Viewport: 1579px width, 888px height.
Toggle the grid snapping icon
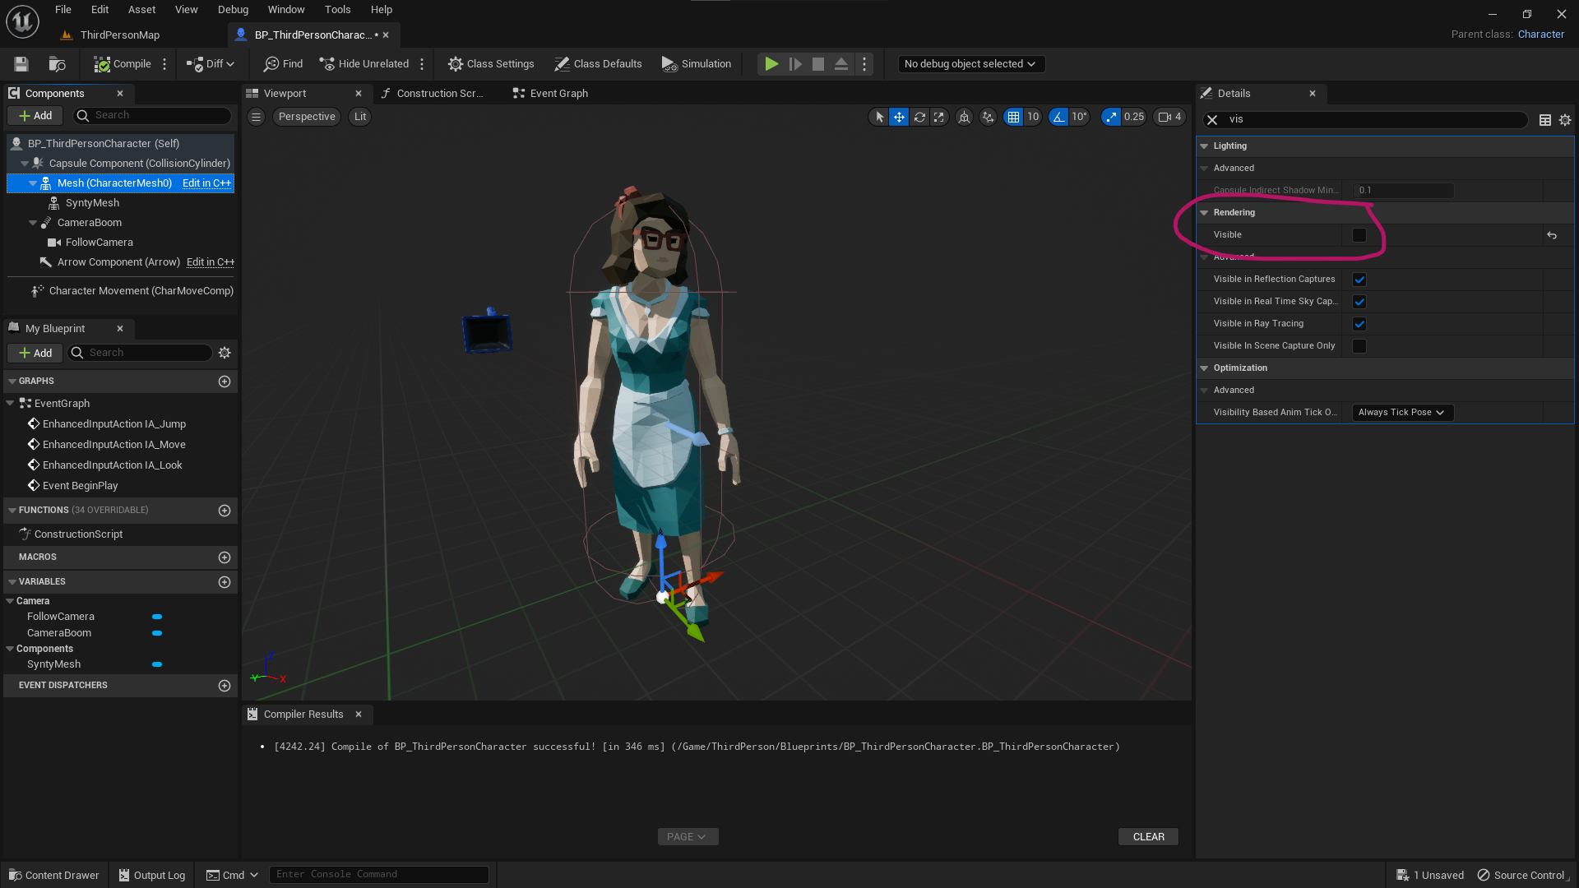[1013, 117]
